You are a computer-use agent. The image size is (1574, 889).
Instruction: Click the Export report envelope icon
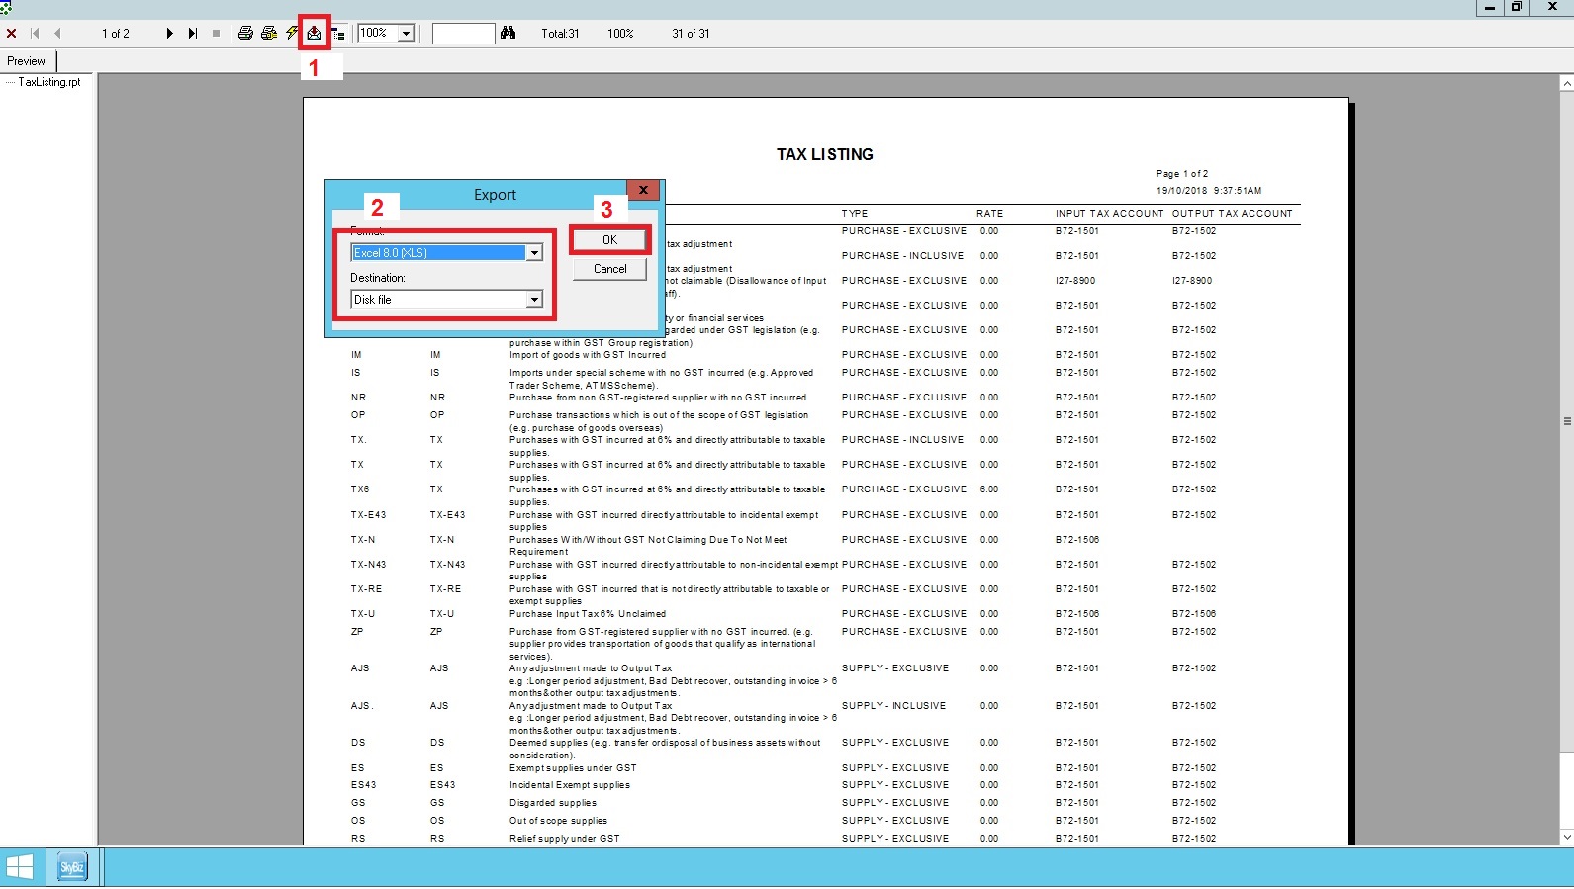click(314, 34)
